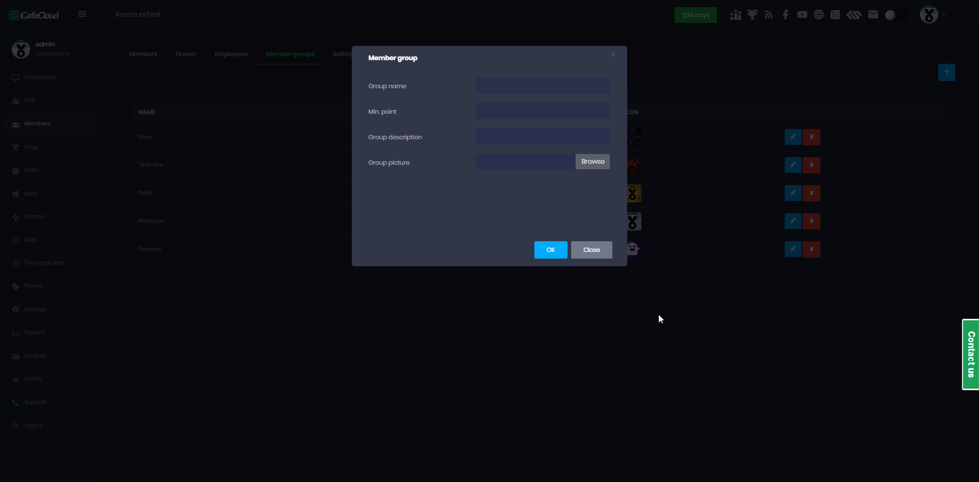The height and width of the screenshot is (482, 979).
Task: Click the General group ghost picture
Action: [634, 249]
